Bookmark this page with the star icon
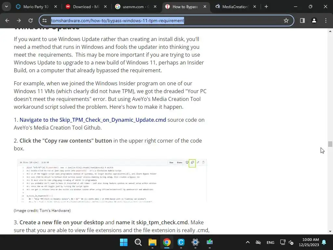333x250 pixels. (x=286, y=21)
